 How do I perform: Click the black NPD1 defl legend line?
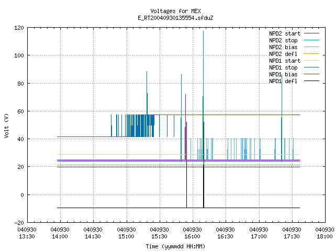click(312, 81)
